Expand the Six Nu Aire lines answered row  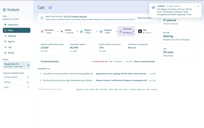[x=98, y=81]
